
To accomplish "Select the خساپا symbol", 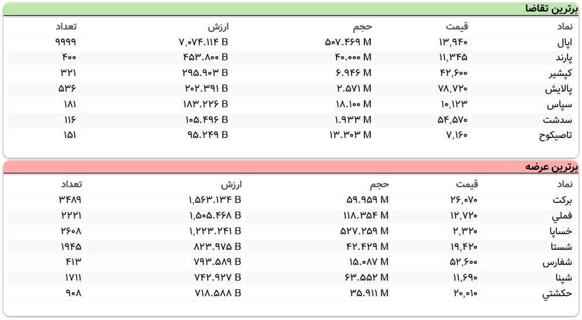I will coord(561,231).
